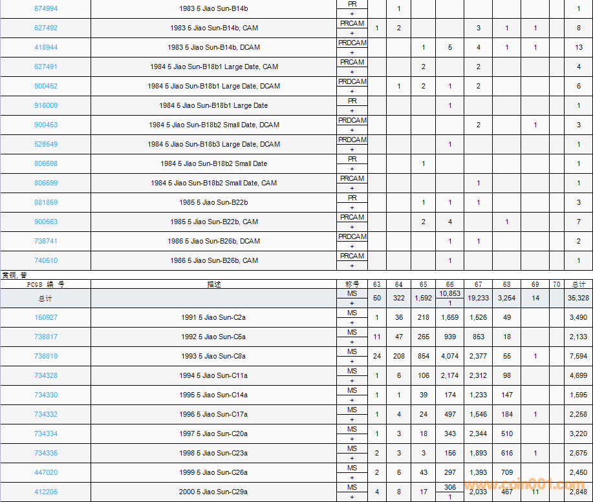View coin entry 740510
The image size is (593, 502).
pos(46,260)
